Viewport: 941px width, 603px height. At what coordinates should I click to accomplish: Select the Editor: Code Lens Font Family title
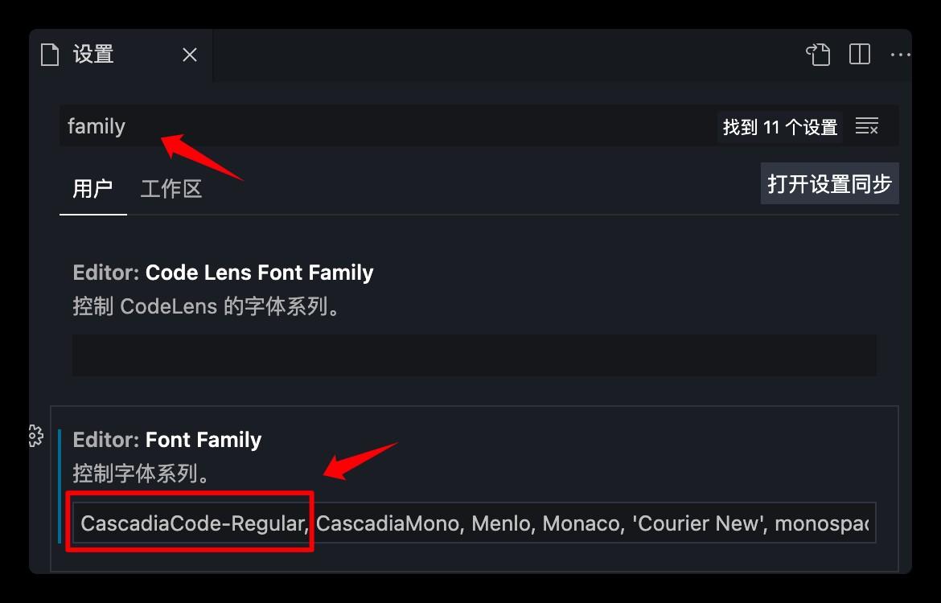tap(224, 273)
